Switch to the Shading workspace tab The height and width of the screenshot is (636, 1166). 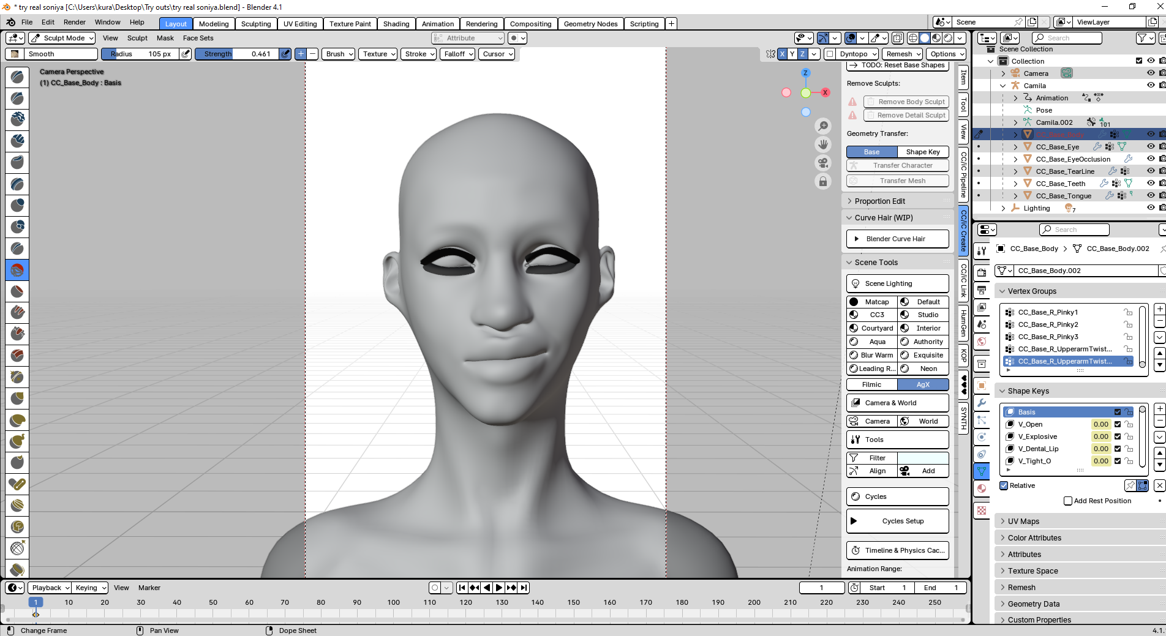tap(396, 24)
